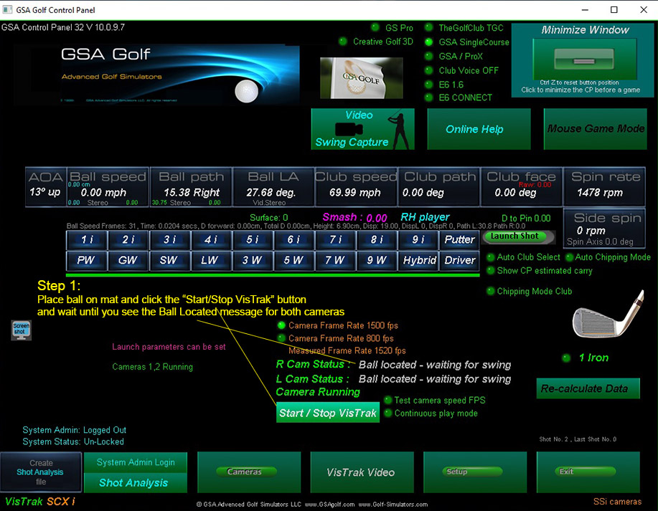
Task: Choose the Driver club
Action: click(460, 260)
